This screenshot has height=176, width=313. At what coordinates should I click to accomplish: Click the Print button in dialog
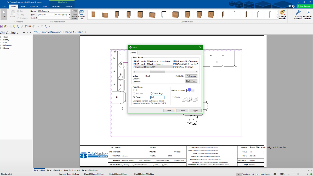[169, 111]
